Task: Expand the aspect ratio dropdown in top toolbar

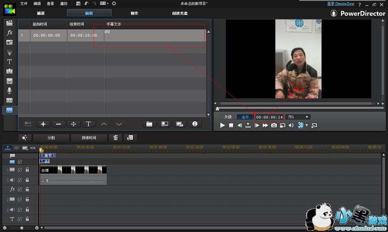Action: coord(108,3)
